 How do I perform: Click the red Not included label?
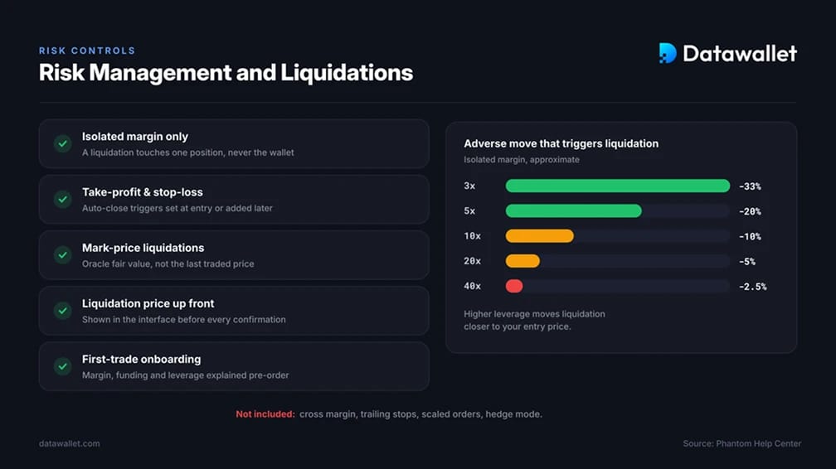(265, 414)
